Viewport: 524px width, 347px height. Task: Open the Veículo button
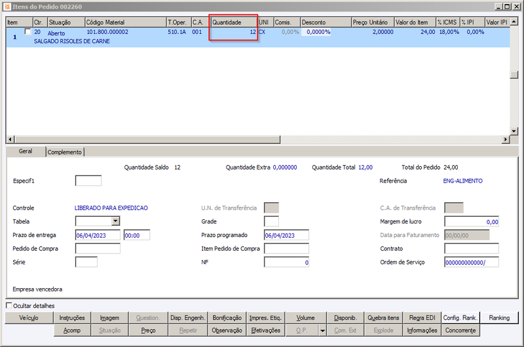click(x=29, y=318)
